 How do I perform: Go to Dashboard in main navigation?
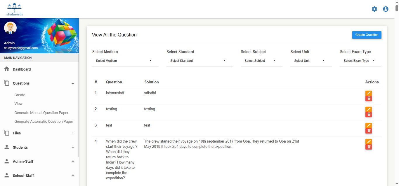pos(22,69)
